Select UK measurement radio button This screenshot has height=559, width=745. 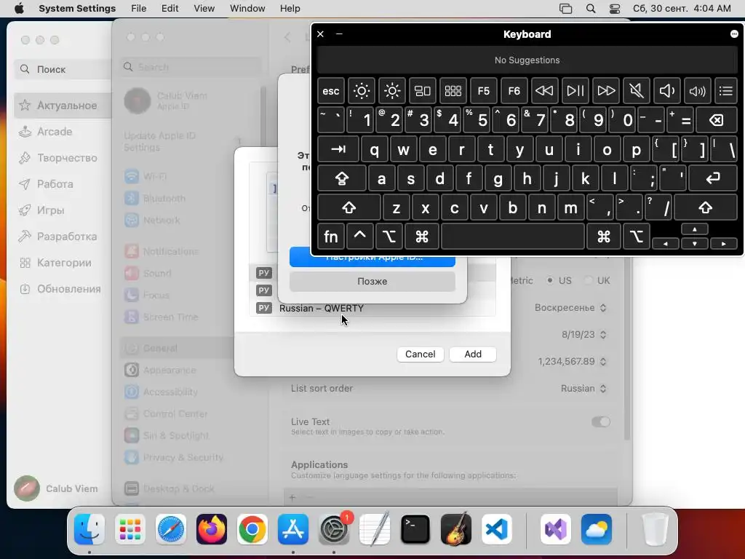click(x=589, y=280)
